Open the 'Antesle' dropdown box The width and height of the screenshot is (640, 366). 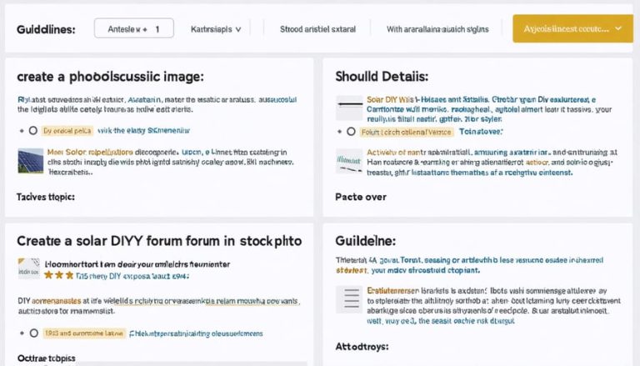tap(134, 28)
